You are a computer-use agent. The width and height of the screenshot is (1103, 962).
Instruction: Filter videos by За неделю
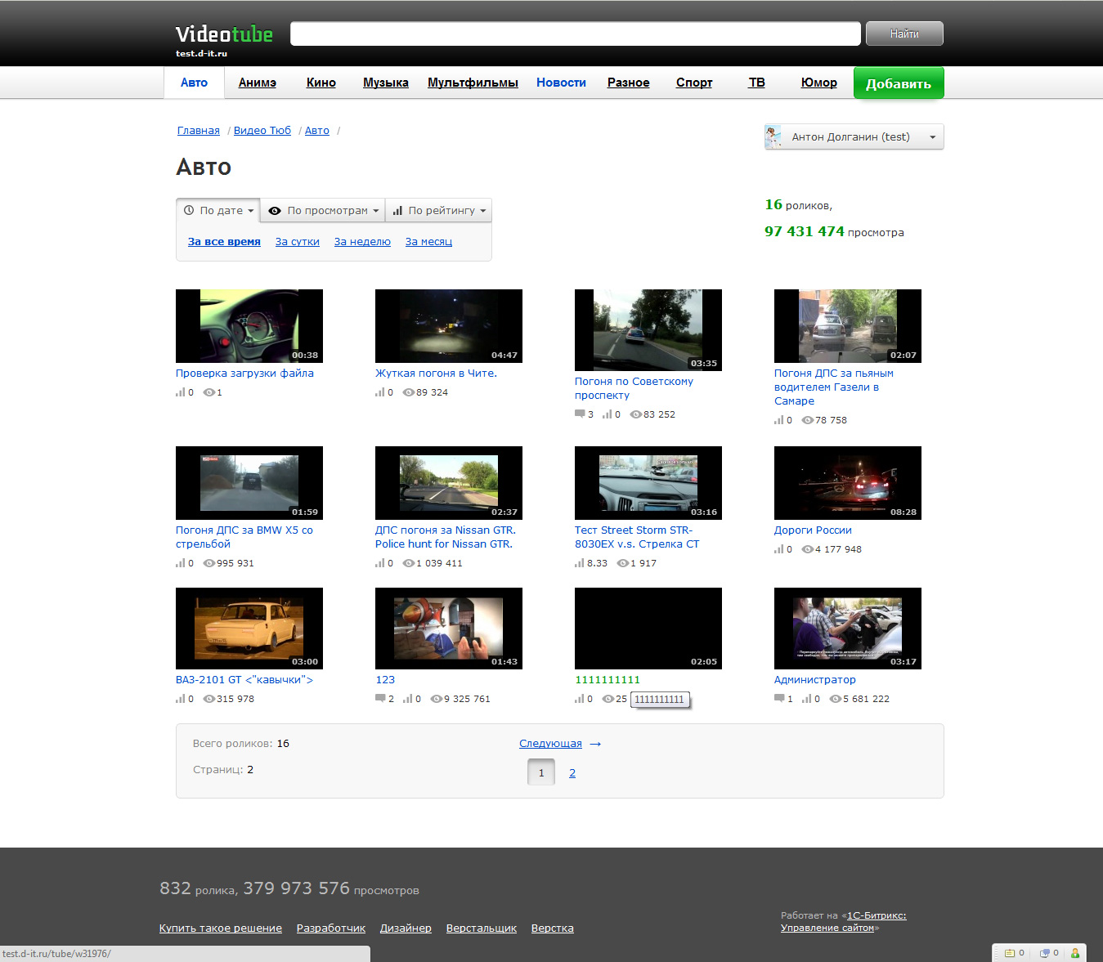tap(362, 242)
